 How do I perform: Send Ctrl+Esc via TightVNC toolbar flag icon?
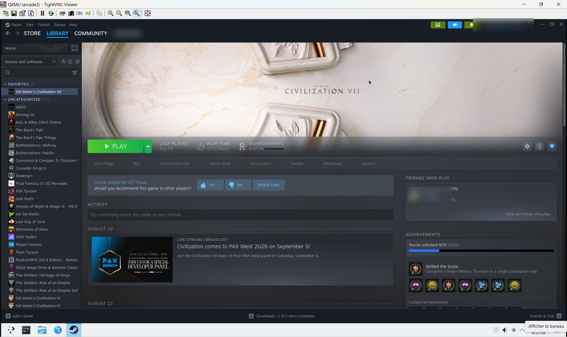pos(71,13)
